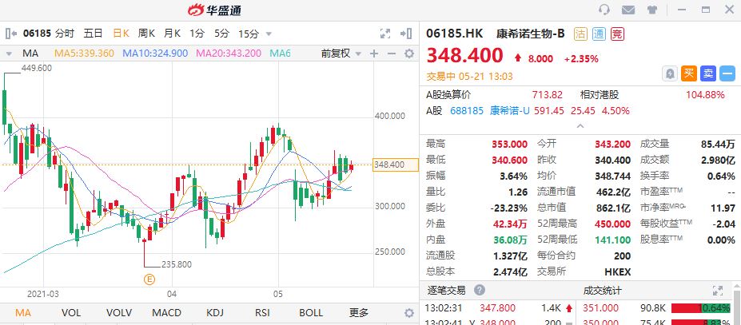The height and width of the screenshot is (325, 741).
Task: Expand MA indicator dropdown triangle
Action: coord(9,54)
